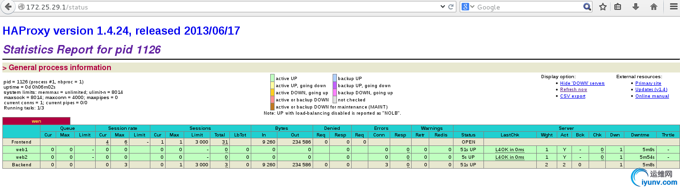
Task: Click the Denied column group header
Action: [x=332, y=128]
